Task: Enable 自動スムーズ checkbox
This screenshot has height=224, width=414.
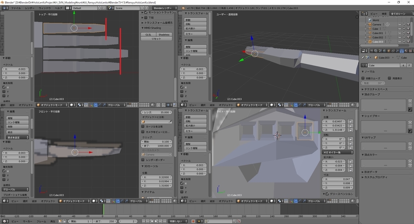Action: click(363, 78)
